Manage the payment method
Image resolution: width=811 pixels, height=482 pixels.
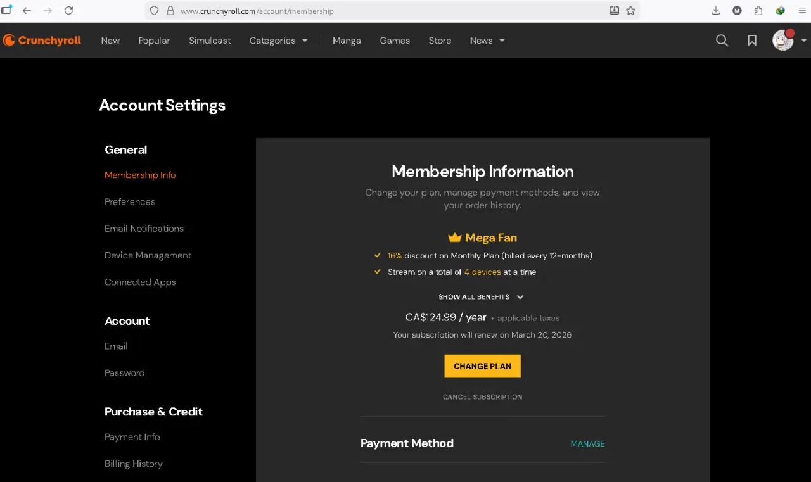587,443
